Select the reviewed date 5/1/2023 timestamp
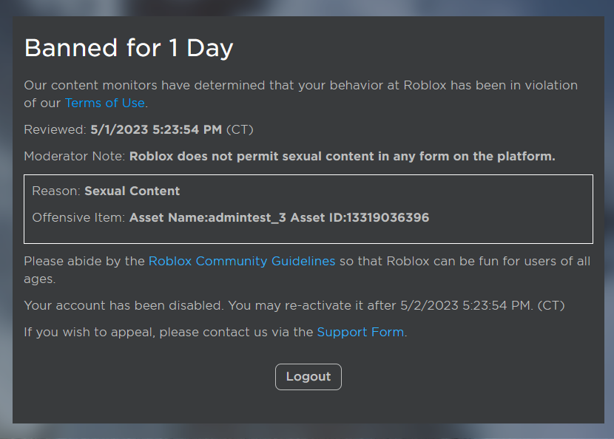 pos(155,129)
